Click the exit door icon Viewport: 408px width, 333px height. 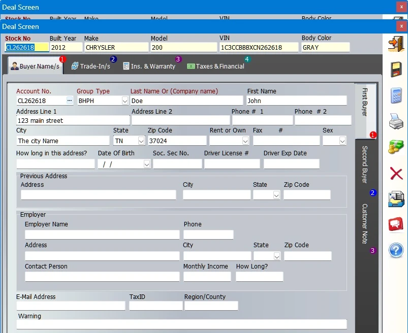(x=396, y=43)
